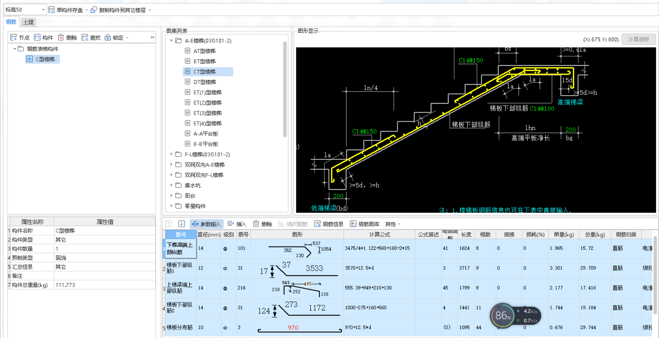The image size is (659, 338).
Task: Click the 锁定 lock icon
Action: (x=108, y=37)
